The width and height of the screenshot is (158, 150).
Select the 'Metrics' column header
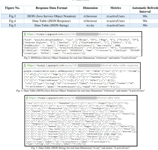coord(116,8)
